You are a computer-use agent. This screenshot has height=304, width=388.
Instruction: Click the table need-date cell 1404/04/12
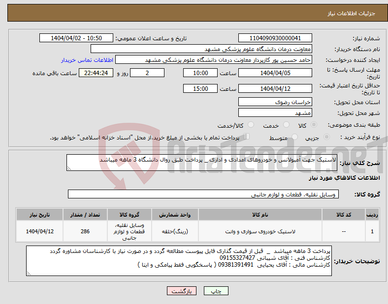point(39,231)
